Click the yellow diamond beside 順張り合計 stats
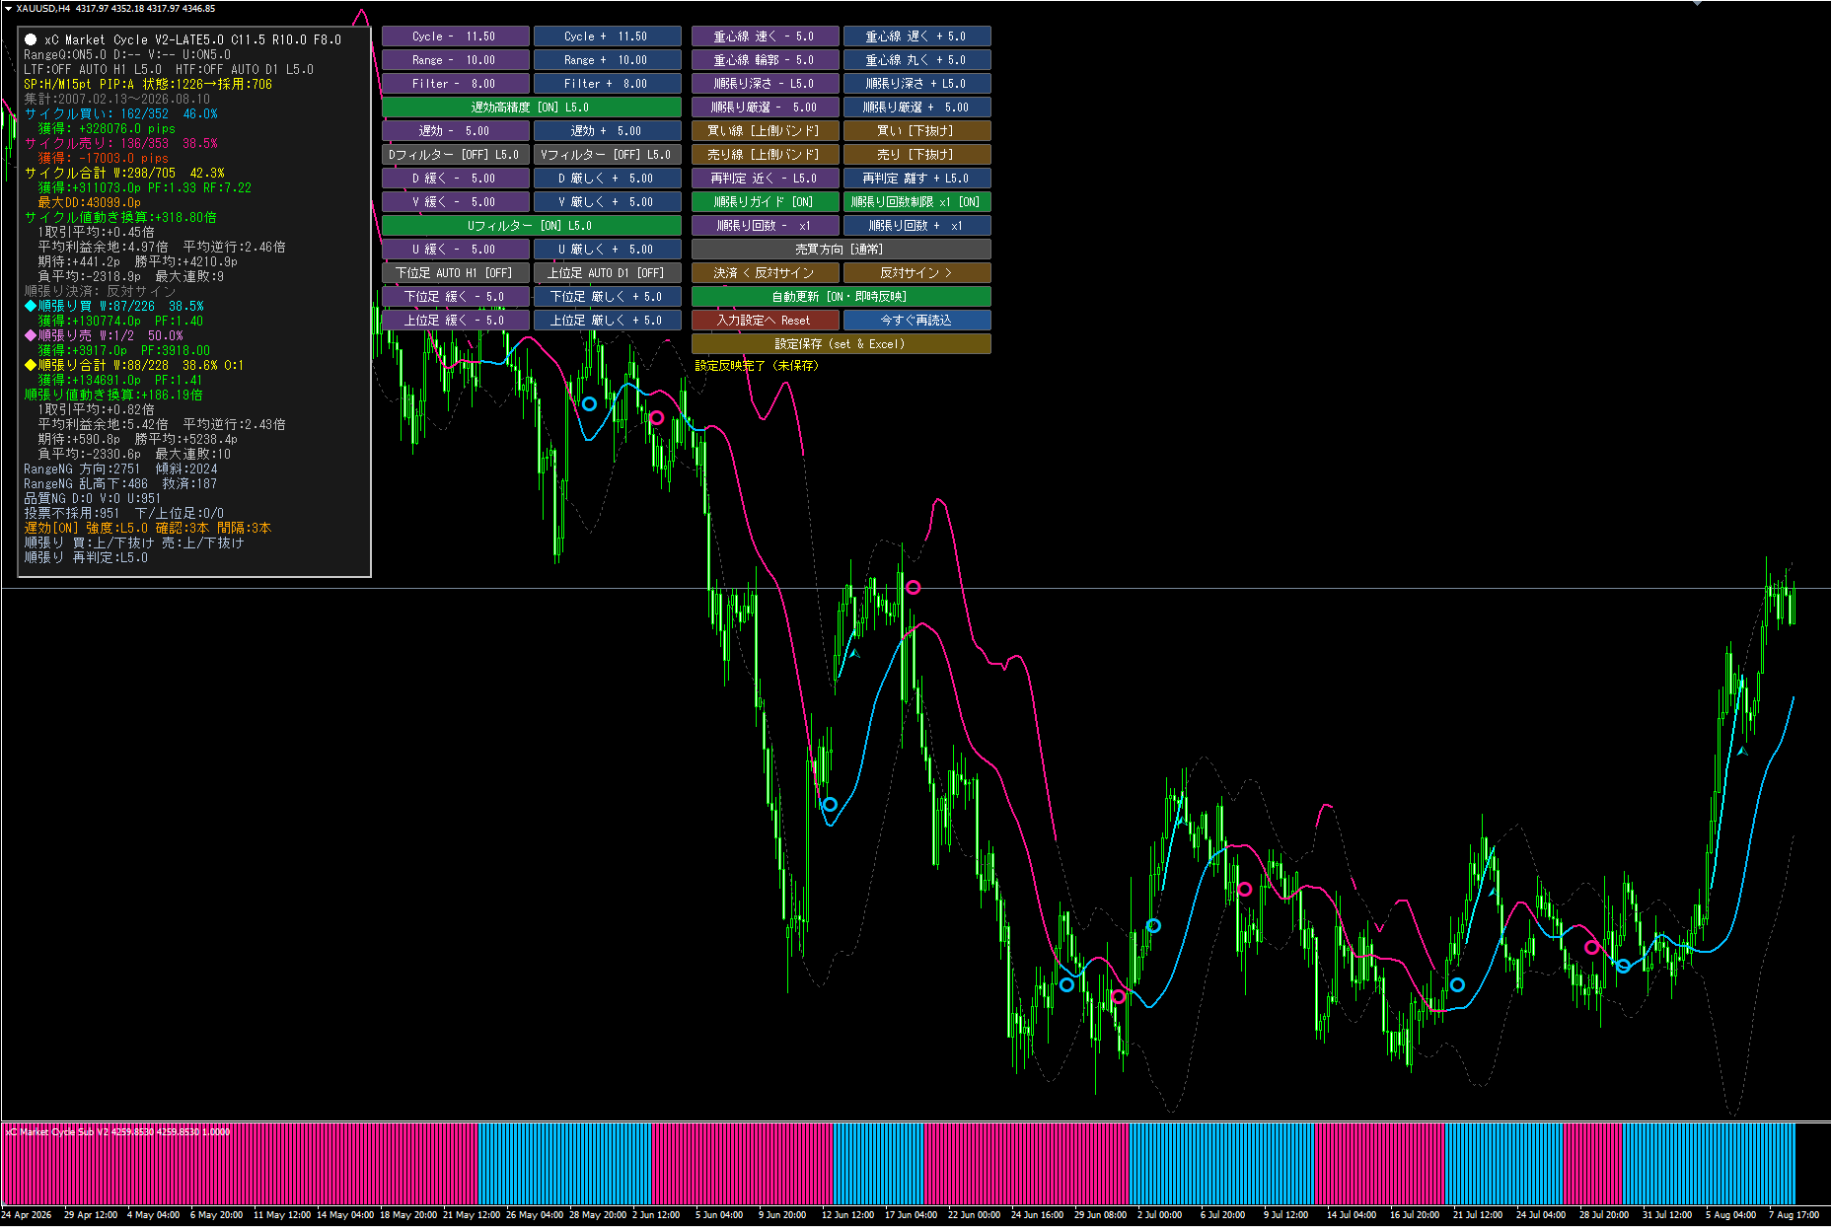Viewport: 1831px width, 1228px height. [31, 365]
